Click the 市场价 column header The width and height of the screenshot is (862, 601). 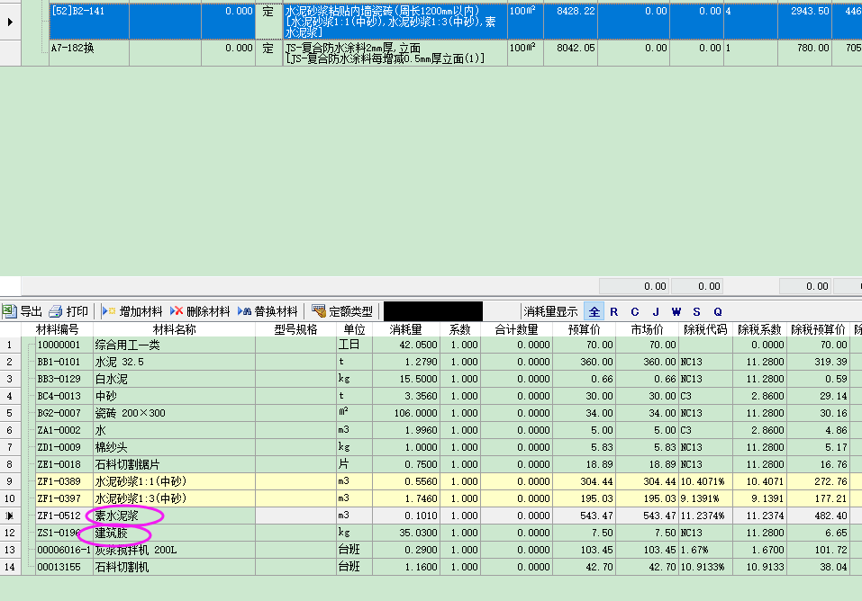pos(647,329)
